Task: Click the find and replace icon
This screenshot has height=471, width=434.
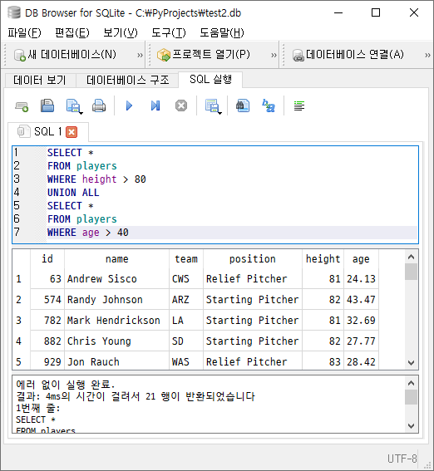Action: [269, 105]
